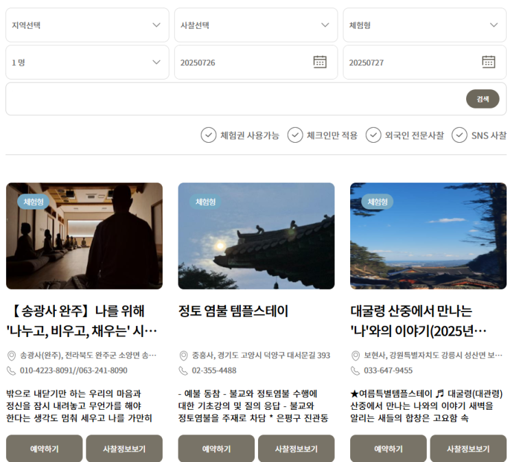Open calendar icon for start date 20250726
510x462 pixels.
(320, 62)
